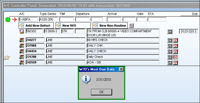The width and height of the screenshot is (200, 103).
Task: Click the Type-Series field A320-200
Action: point(49,19)
